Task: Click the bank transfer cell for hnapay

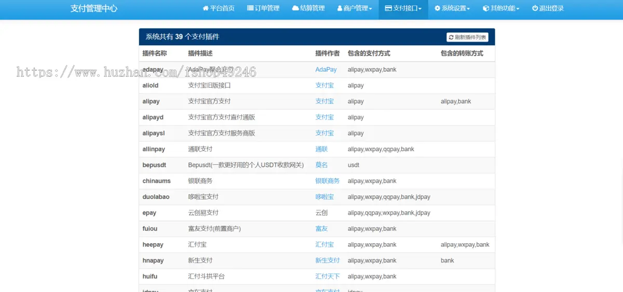Action: coord(448,260)
